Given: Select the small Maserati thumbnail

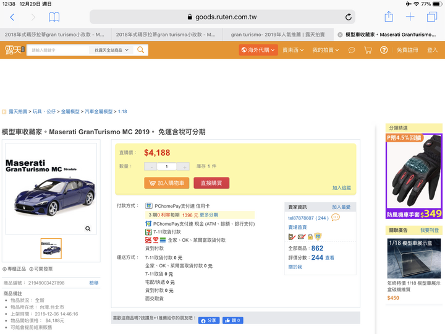Looking at the screenshot, I should pos(51,249).
